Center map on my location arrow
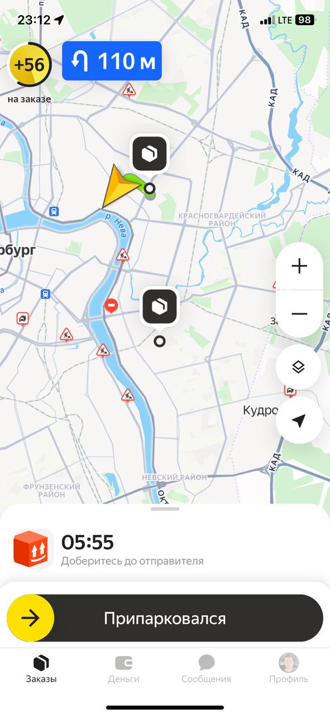This screenshot has height=716, width=330. pos(299,421)
